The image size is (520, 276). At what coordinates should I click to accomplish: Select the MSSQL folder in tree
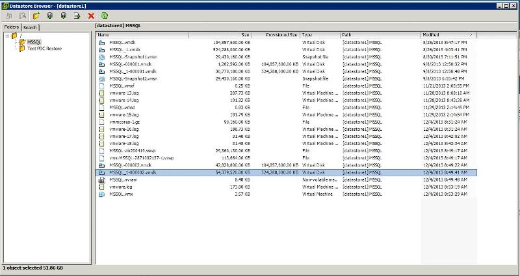[34, 42]
